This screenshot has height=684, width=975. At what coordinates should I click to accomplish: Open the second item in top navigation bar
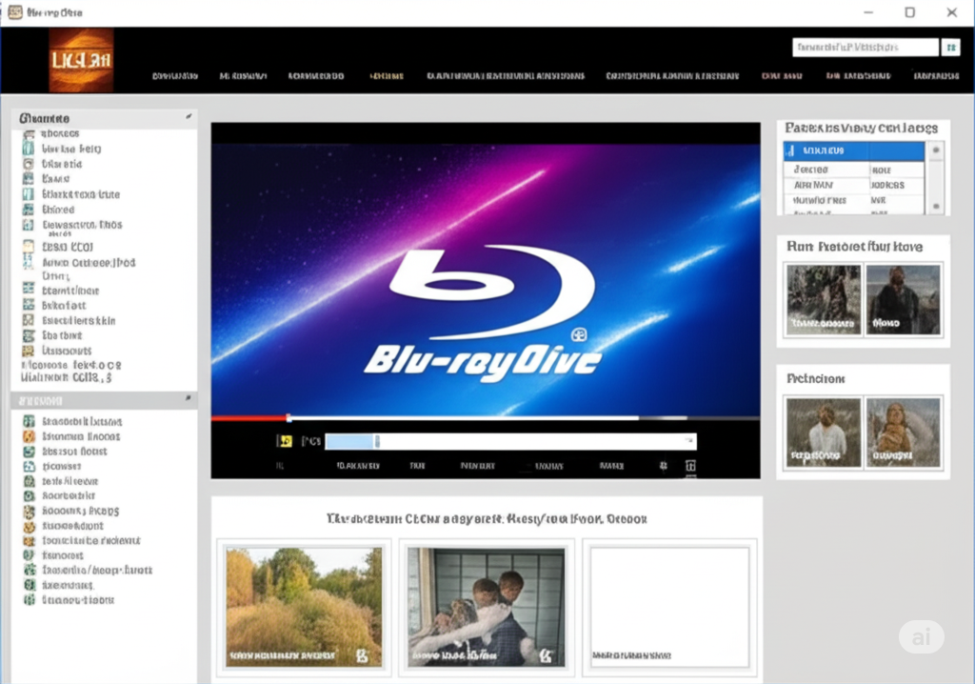(243, 76)
